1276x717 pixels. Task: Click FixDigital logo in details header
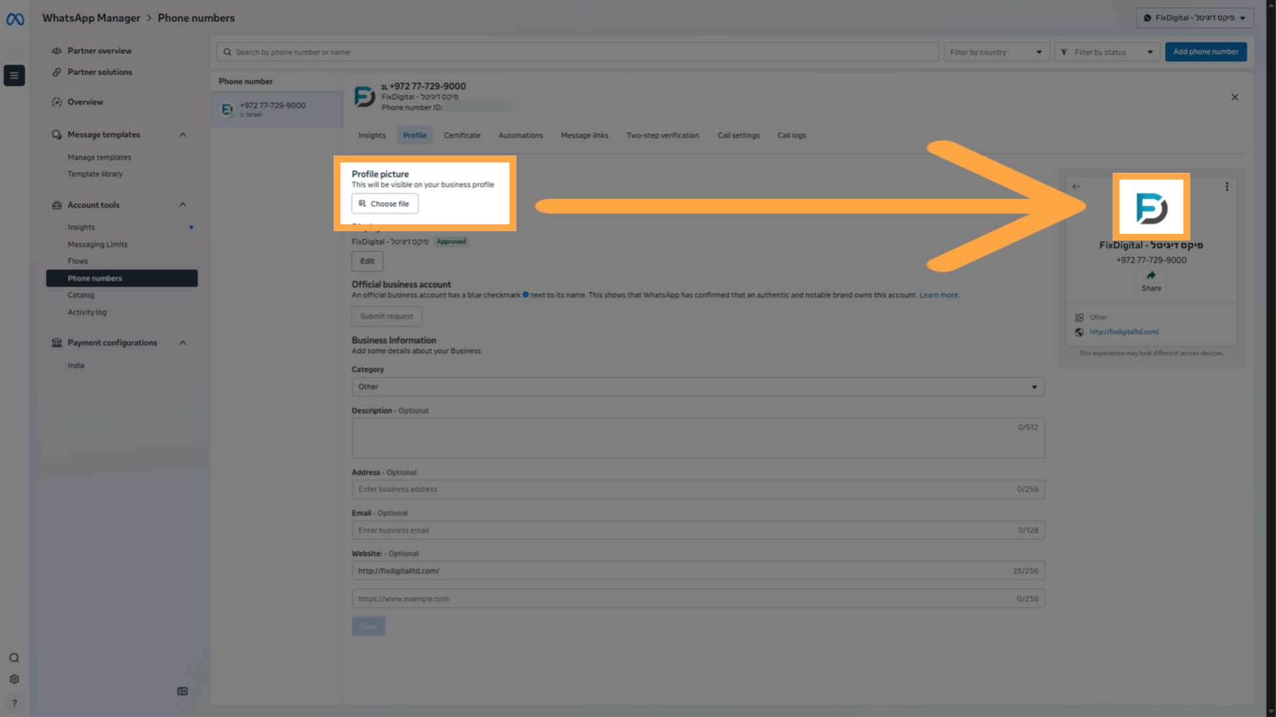[x=364, y=97]
